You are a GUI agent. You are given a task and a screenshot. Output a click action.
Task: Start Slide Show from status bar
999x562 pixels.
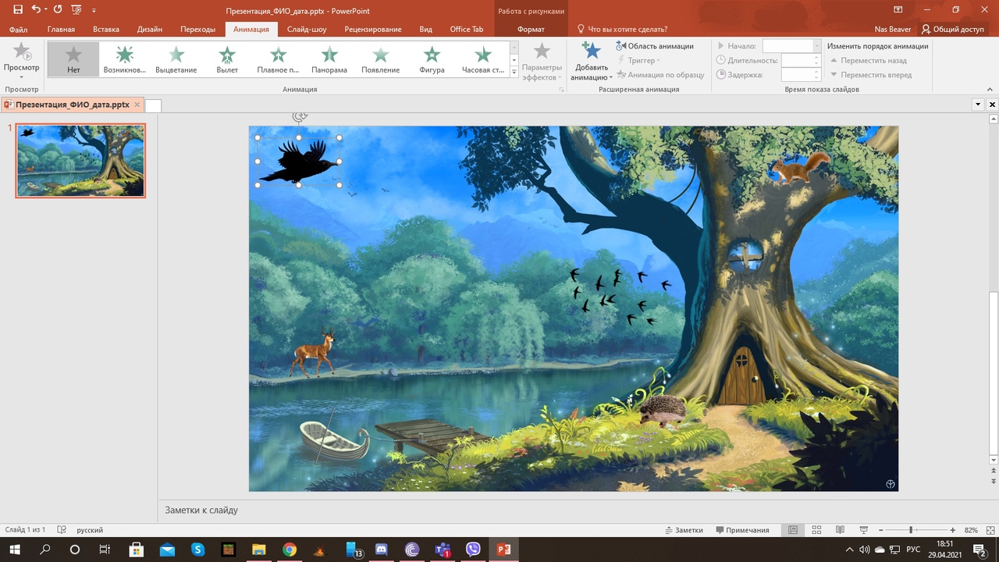[864, 530]
